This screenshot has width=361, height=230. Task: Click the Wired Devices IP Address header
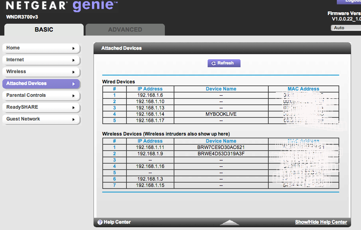coord(150,89)
